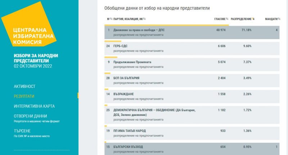Click the 1 558 votes value
Screen dimensions: 288x155
pyautogui.click(x=222, y=94)
